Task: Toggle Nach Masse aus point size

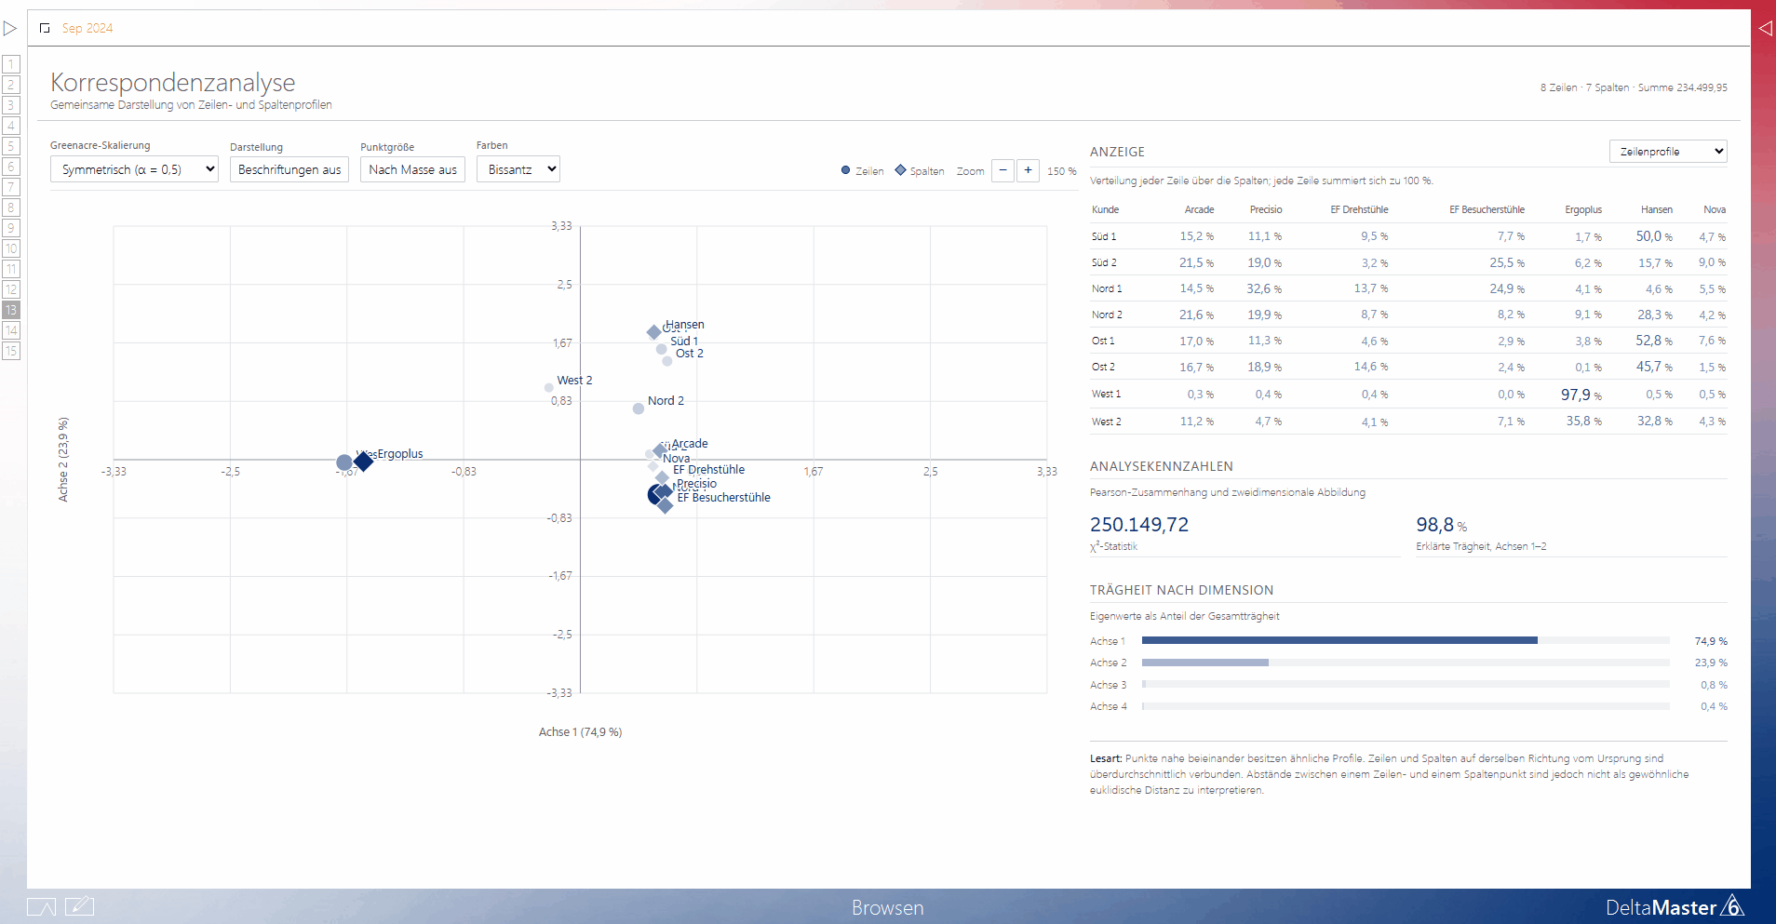Action: (x=412, y=169)
